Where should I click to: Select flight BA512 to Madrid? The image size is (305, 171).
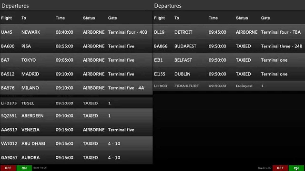coord(76,74)
